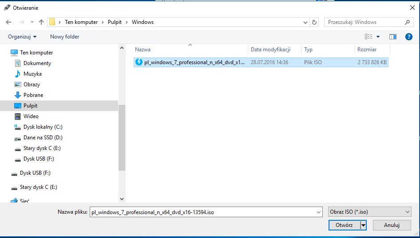Open top-level 'Dysk USB (F:)' entry
This screenshot has width=420, height=238.
click(35, 173)
